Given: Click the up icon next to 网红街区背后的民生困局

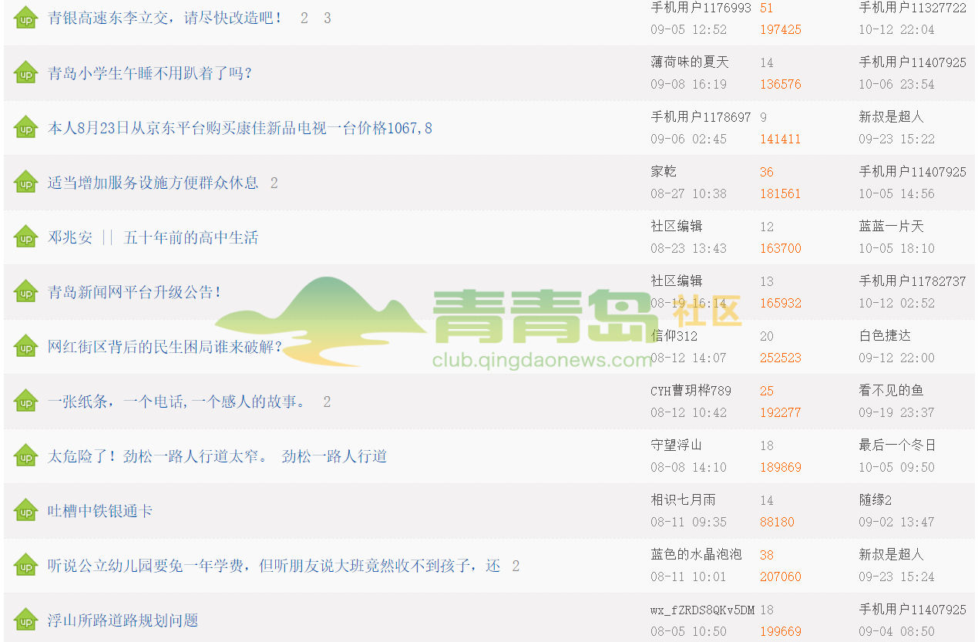Looking at the screenshot, I should point(26,347).
